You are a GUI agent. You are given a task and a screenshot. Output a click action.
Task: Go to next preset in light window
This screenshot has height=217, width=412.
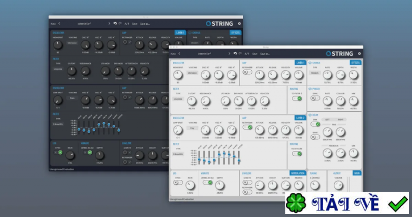point(229,53)
